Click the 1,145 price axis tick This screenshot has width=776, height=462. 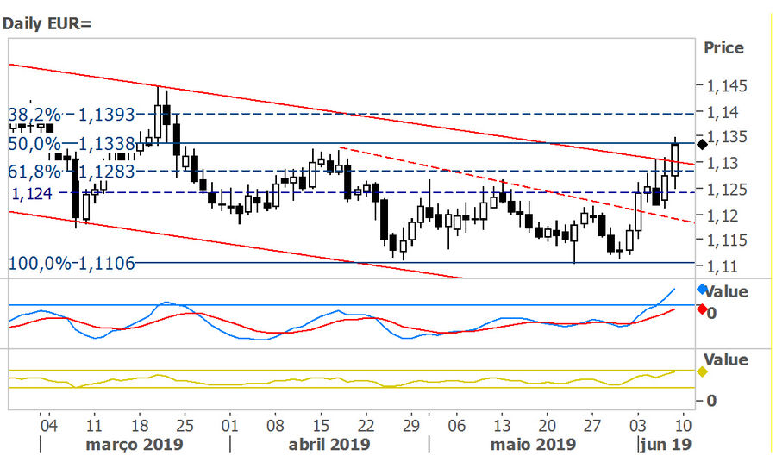coord(727,86)
